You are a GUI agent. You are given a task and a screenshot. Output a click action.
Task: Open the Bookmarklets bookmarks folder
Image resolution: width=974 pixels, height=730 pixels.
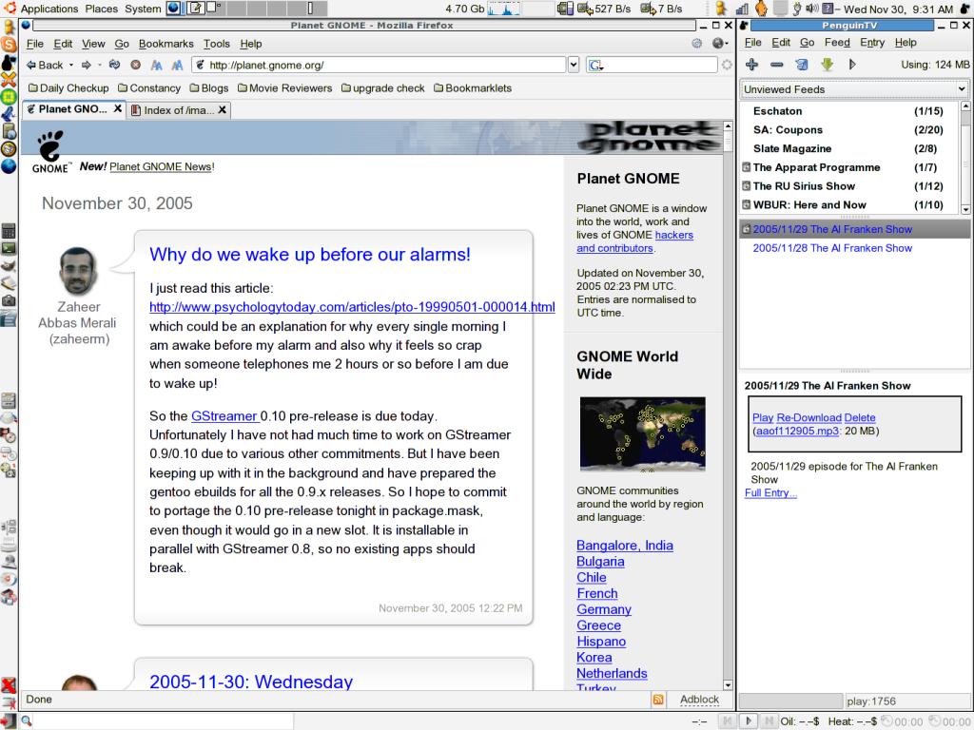pyautogui.click(x=473, y=88)
